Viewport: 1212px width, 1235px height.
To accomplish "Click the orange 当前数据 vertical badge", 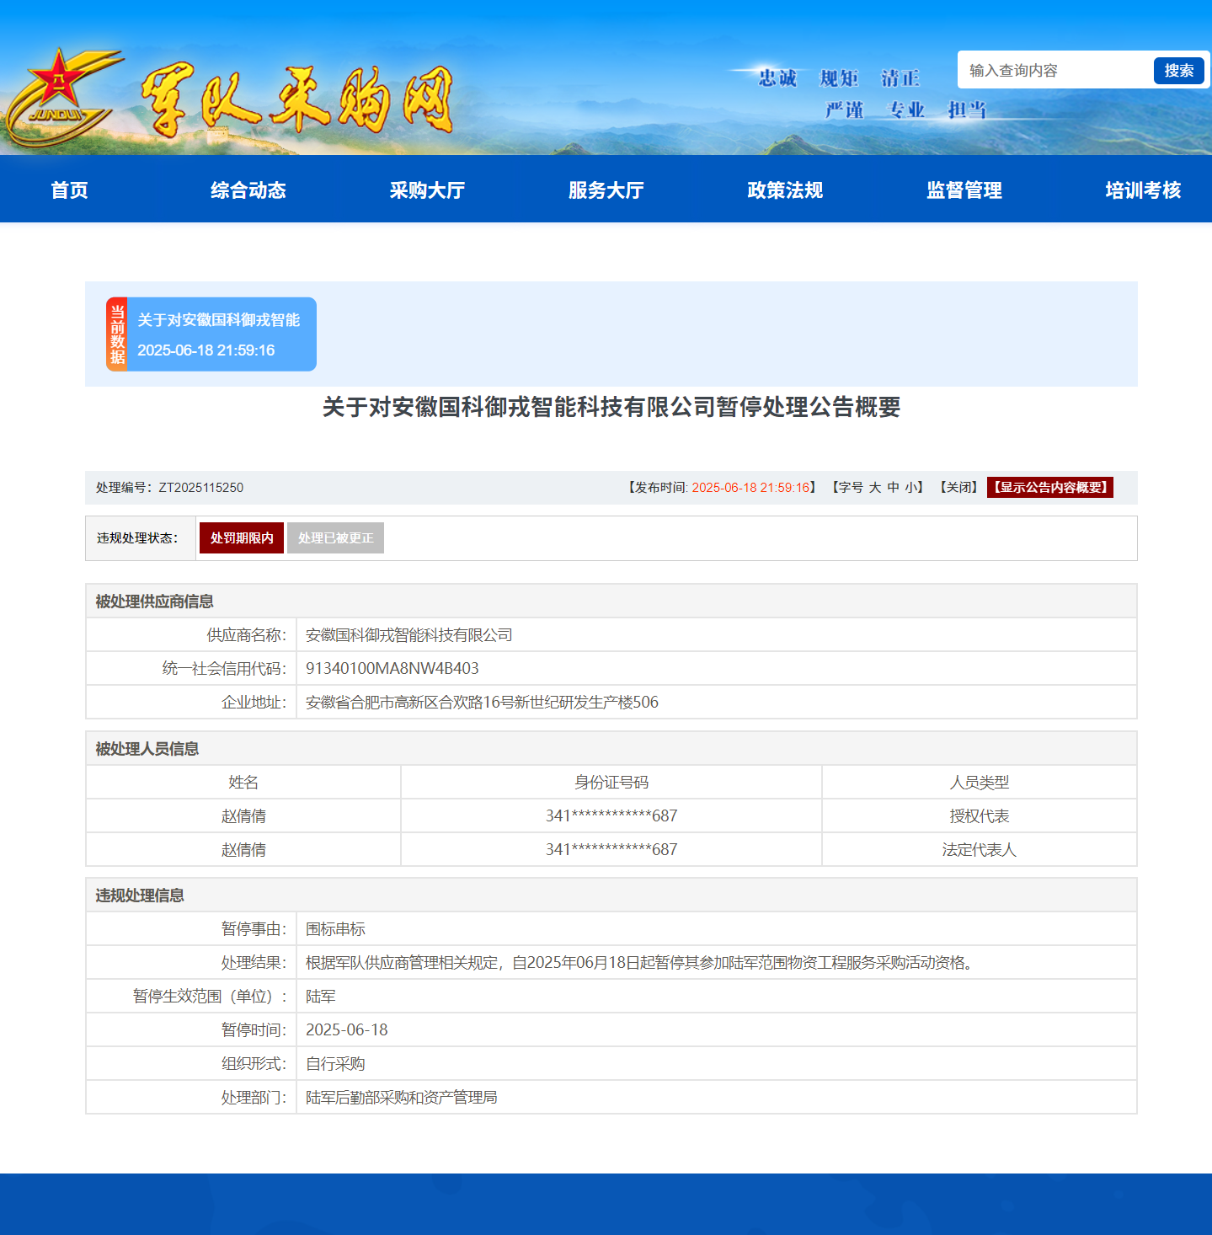I will coord(118,334).
